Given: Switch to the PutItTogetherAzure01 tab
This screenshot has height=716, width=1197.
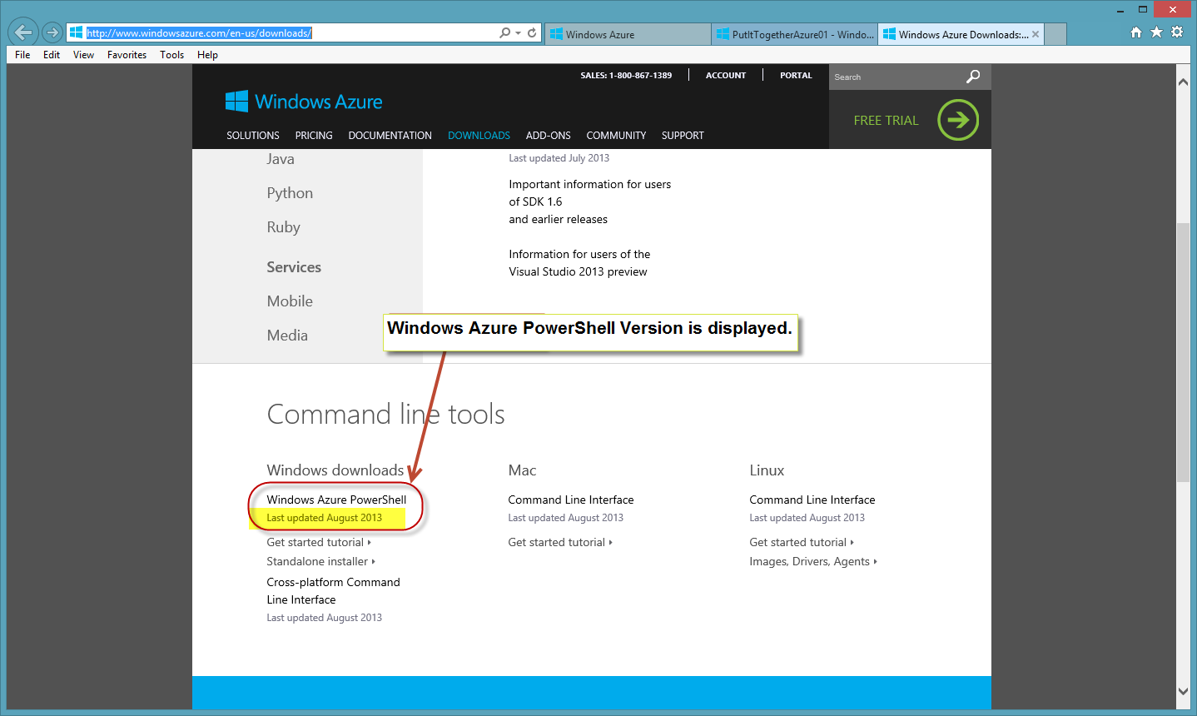Looking at the screenshot, I should click(x=795, y=34).
